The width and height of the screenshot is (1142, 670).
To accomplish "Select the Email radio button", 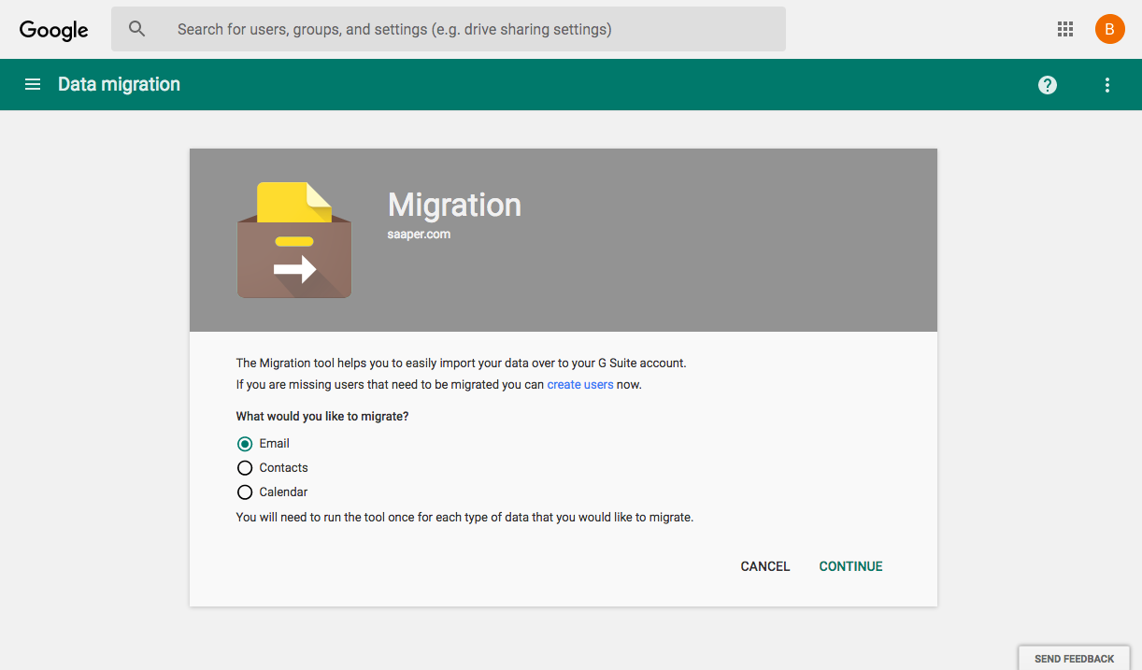I will point(245,444).
